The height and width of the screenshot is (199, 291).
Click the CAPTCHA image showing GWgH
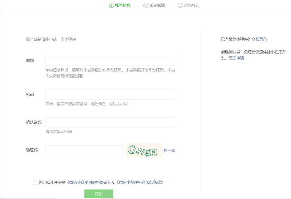143,151
